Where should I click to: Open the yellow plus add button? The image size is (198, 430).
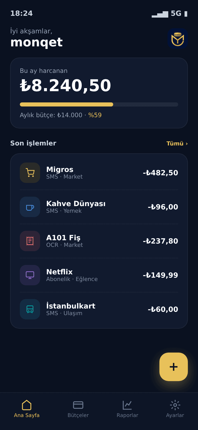pos(174,367)
